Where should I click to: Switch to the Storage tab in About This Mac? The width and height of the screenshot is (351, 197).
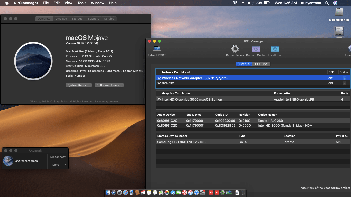pos(77,19)
